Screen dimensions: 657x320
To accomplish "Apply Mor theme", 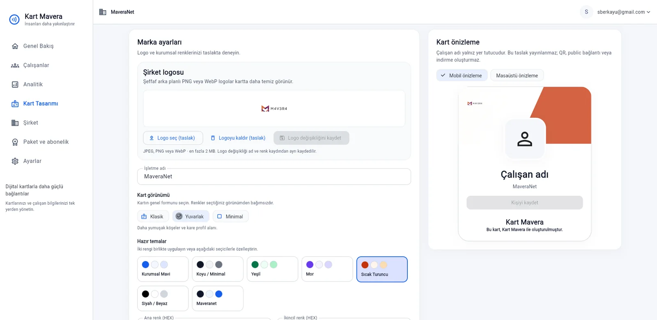I will coord(327,269).
